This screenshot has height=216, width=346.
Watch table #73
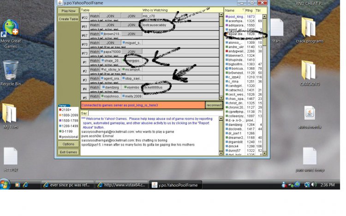click(x=95, y=52)
